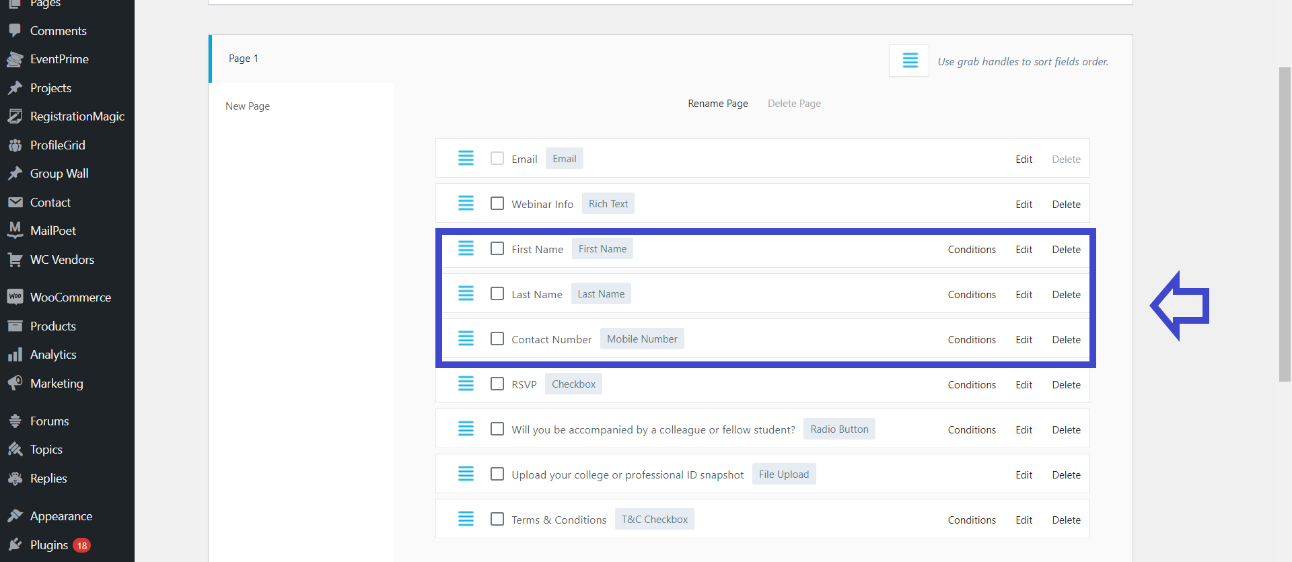This screenshot has width=1292, height=562.
Task: Edit the Webinar Info field
Action: 1024,205
